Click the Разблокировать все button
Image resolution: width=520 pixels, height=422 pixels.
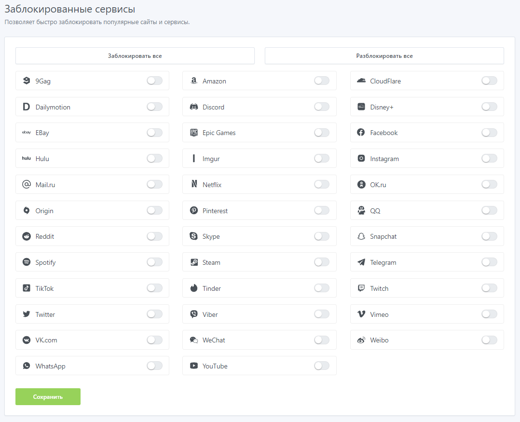(384, 55)
